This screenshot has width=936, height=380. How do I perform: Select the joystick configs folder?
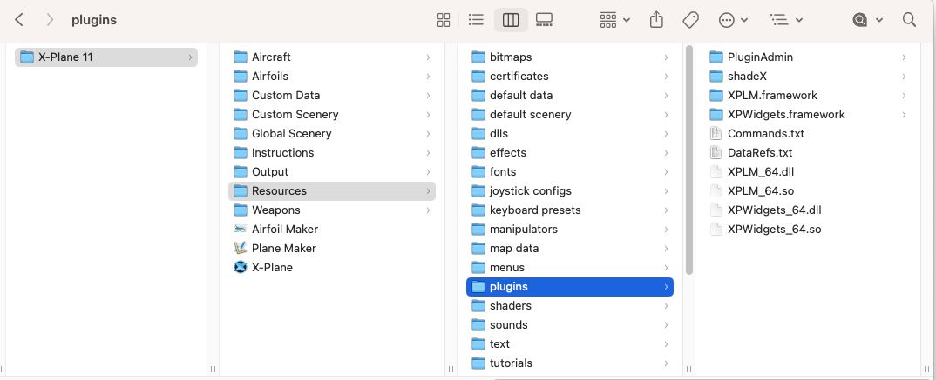570,191
